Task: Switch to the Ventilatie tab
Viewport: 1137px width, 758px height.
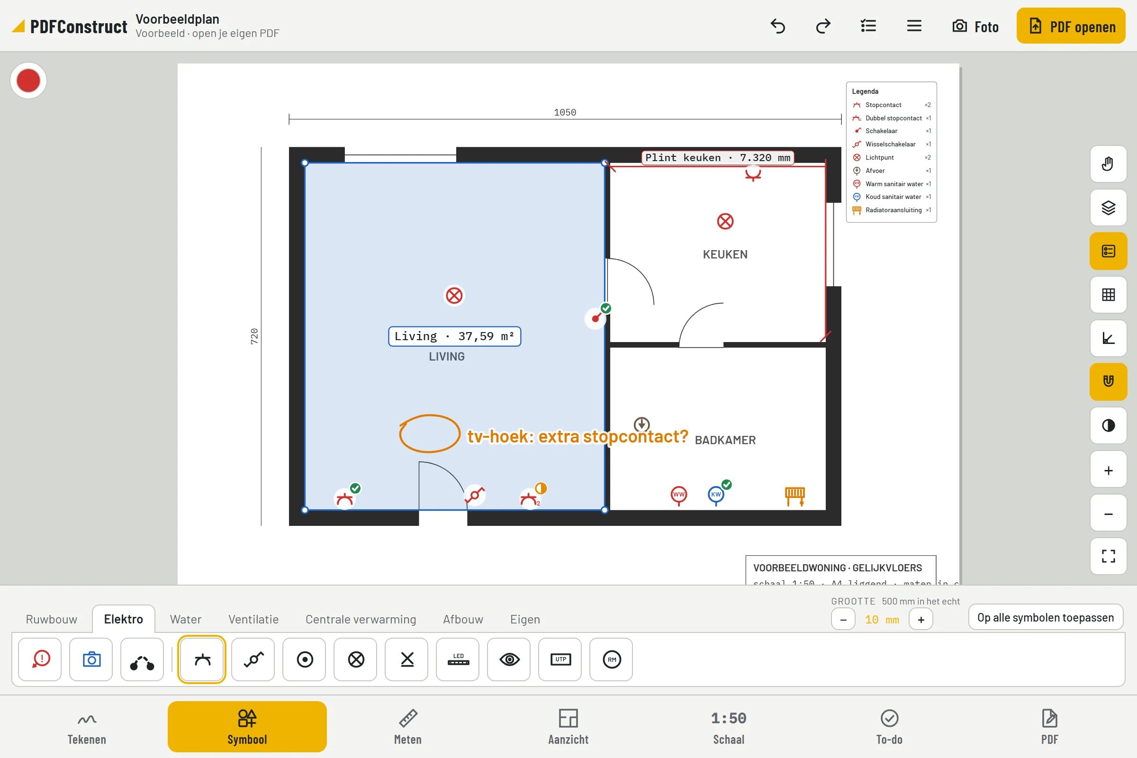Action: click(x=253, y=619)
